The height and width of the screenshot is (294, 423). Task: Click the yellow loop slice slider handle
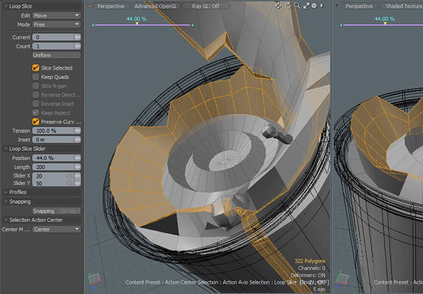[x=137, y=24]
